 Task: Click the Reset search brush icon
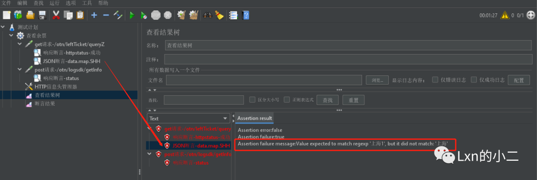pyautogui.click(x=219, y=15)
